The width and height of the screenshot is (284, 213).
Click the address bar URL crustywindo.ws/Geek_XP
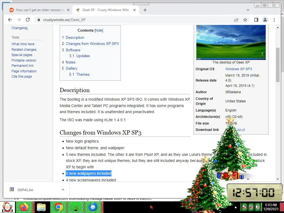click(64, 20)
